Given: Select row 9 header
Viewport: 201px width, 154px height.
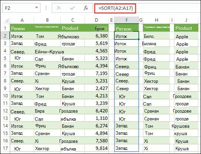Looking at the screenshot, I should (5, 88).
